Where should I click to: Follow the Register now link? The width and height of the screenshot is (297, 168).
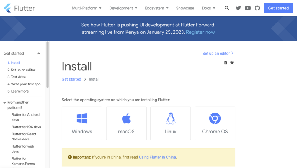point(200,32)
